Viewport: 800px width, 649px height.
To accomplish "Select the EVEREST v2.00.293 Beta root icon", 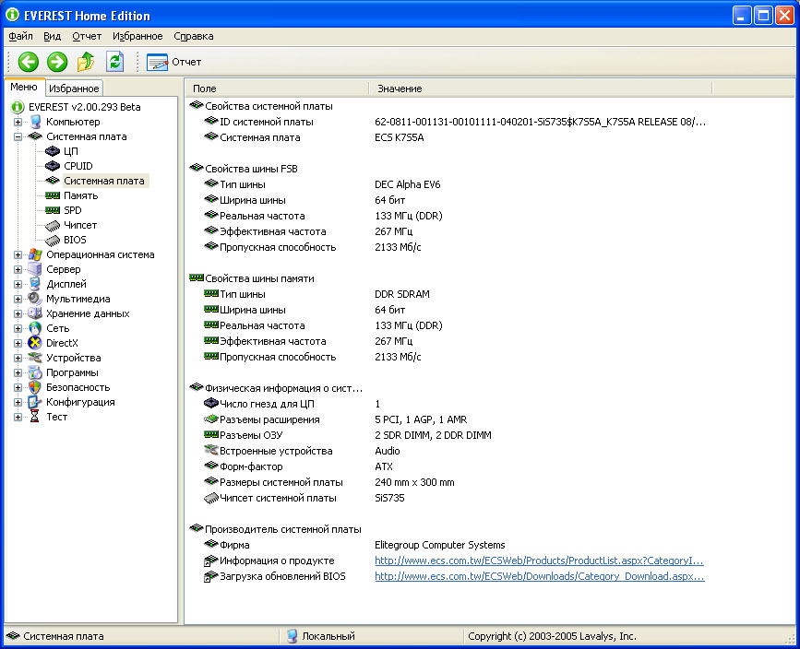I will pyautogui.click(x=18, y=107).
